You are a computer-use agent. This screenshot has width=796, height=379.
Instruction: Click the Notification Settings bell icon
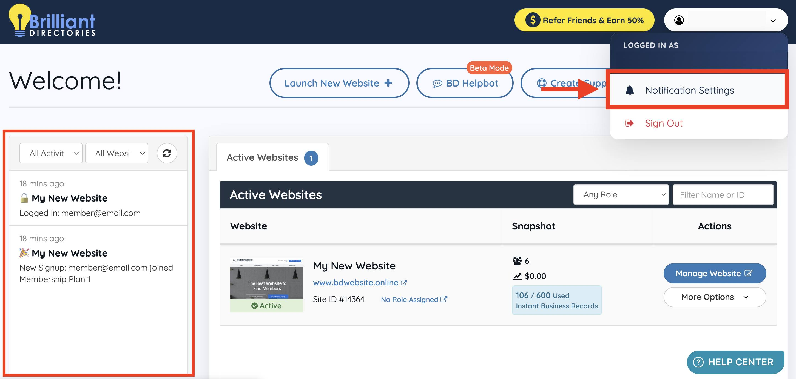click(x=629, y=90)
